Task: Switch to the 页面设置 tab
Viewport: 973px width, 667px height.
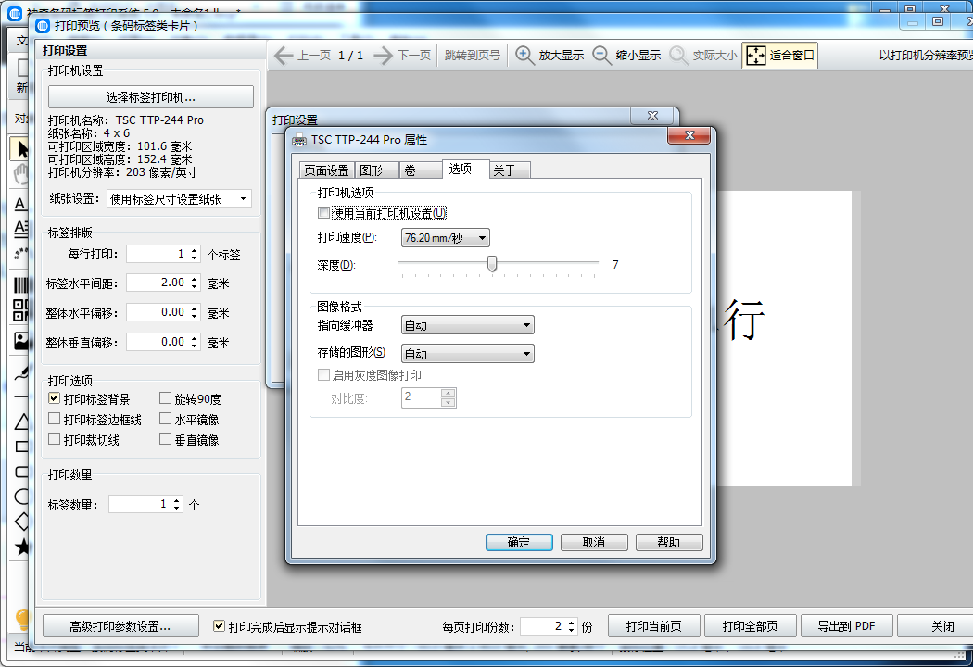Action: tap(326, 170)
